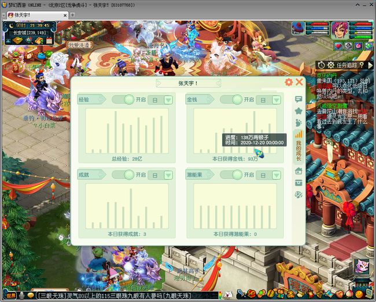Open the treasure chest inventory icon
The image size is (376, 302).
click(252, 293)
